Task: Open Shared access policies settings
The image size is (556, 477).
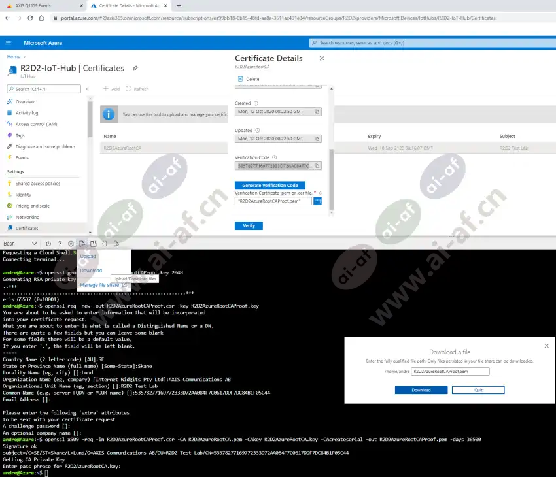Action: pos(38,184)
